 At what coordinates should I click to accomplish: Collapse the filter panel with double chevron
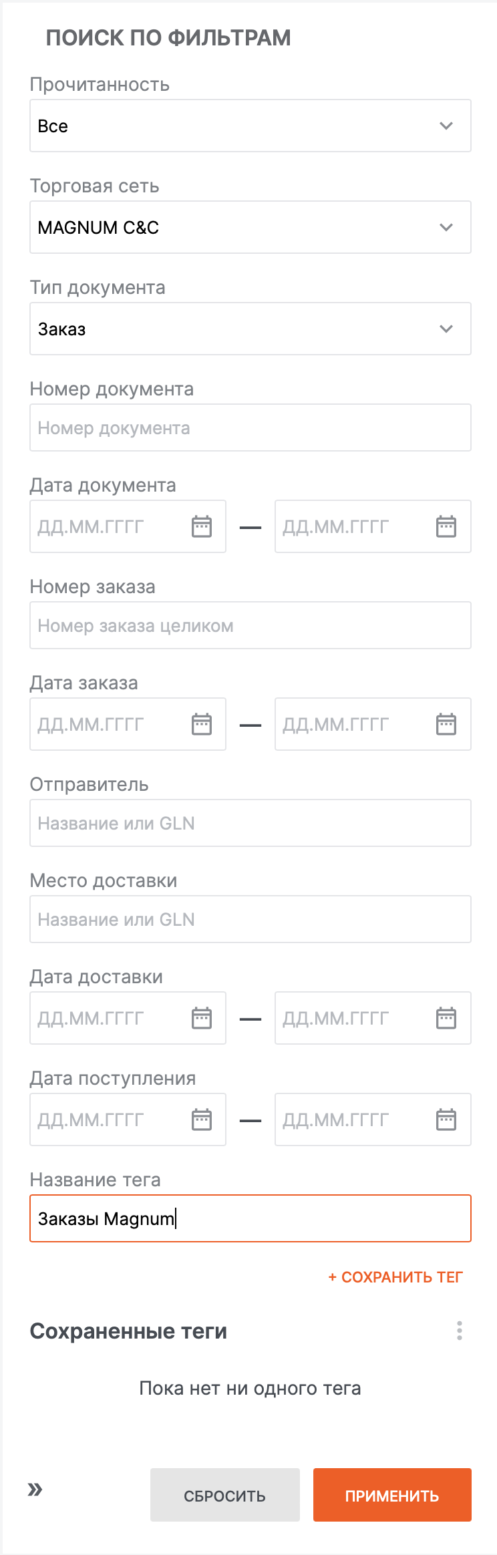(x=35, y=1489)
